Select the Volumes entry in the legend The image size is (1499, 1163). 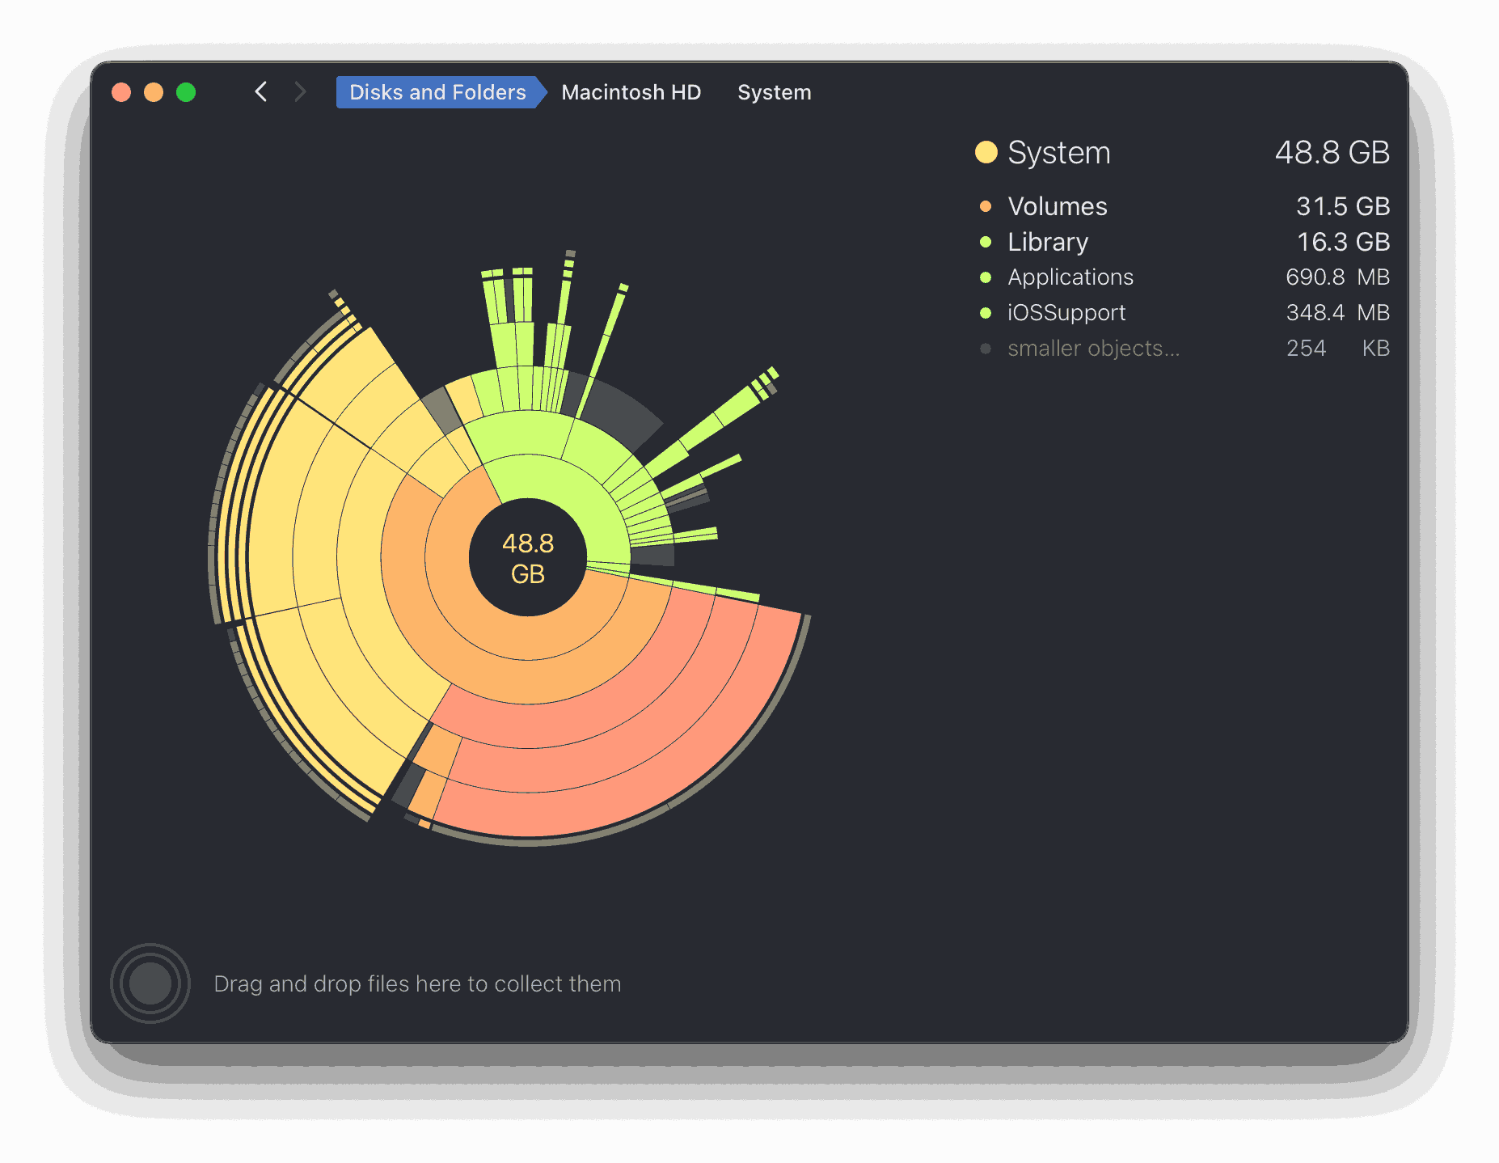click(x=1057, y=205)
